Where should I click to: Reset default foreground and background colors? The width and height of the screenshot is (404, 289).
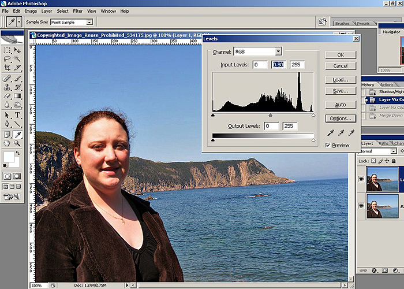click(5, 165)
